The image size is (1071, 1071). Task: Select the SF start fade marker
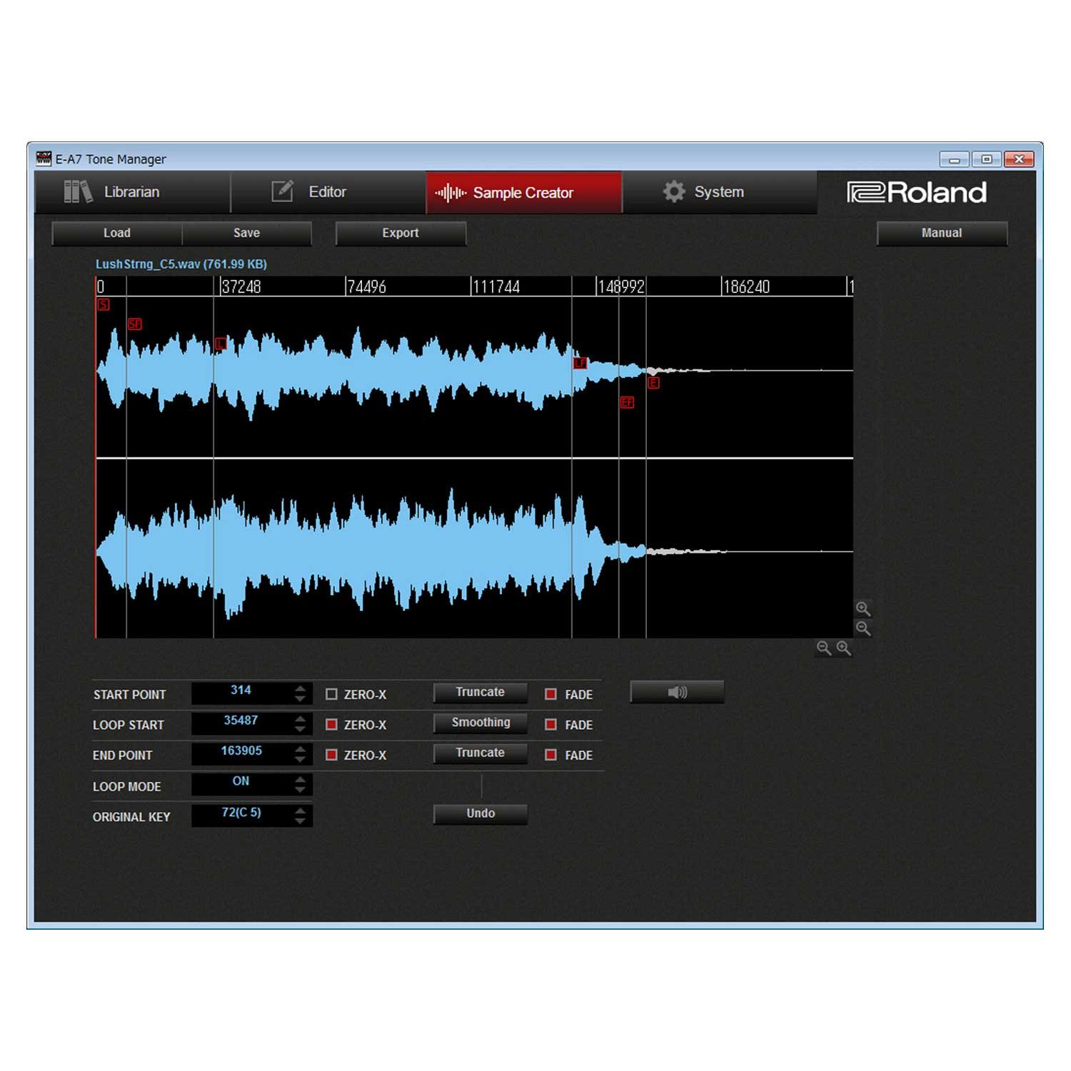134,324
